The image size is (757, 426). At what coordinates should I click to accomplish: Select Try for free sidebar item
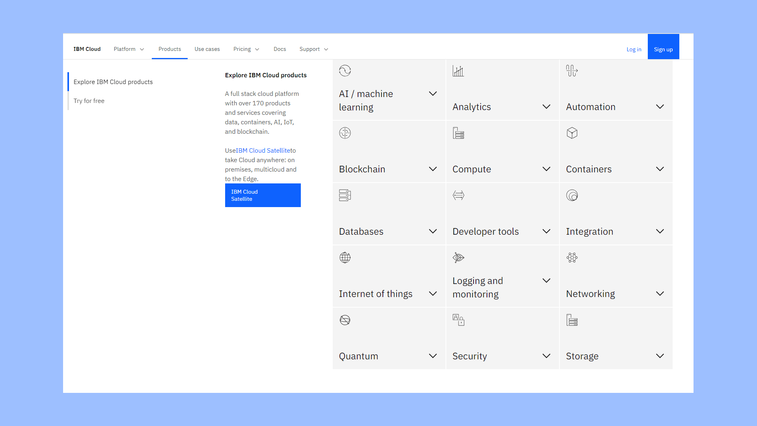pyautogui.click(x=89, y=101)
